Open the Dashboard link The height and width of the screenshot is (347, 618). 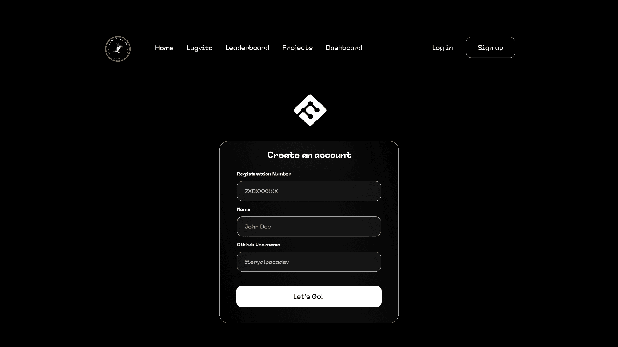pyautogui.click(x=344, y=48)
